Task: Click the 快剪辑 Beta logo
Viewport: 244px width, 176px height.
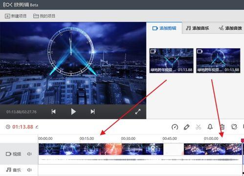Action: tap(21, 5)
